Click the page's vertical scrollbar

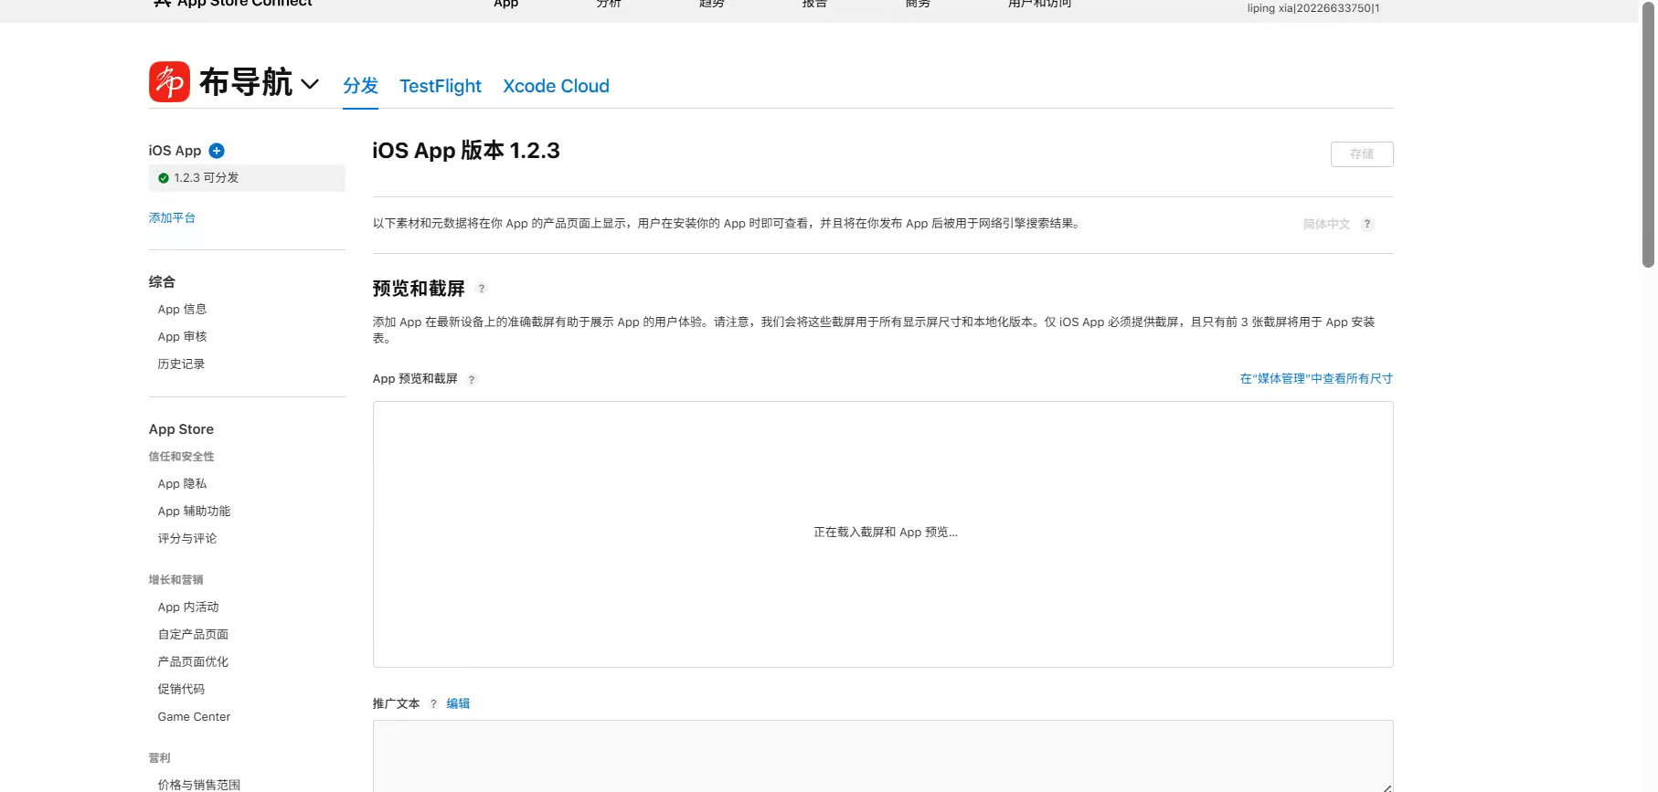(x=1648, y=137)
